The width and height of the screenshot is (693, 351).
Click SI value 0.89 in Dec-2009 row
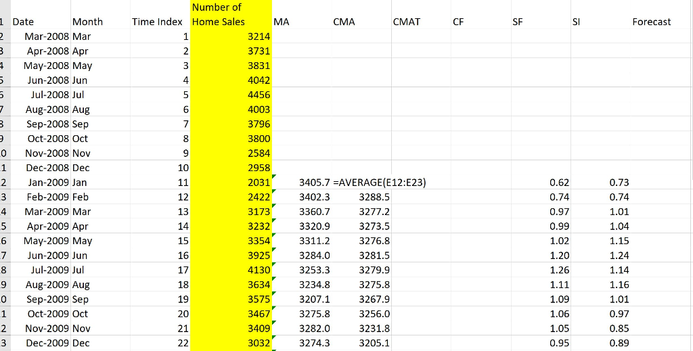[600, 343]
